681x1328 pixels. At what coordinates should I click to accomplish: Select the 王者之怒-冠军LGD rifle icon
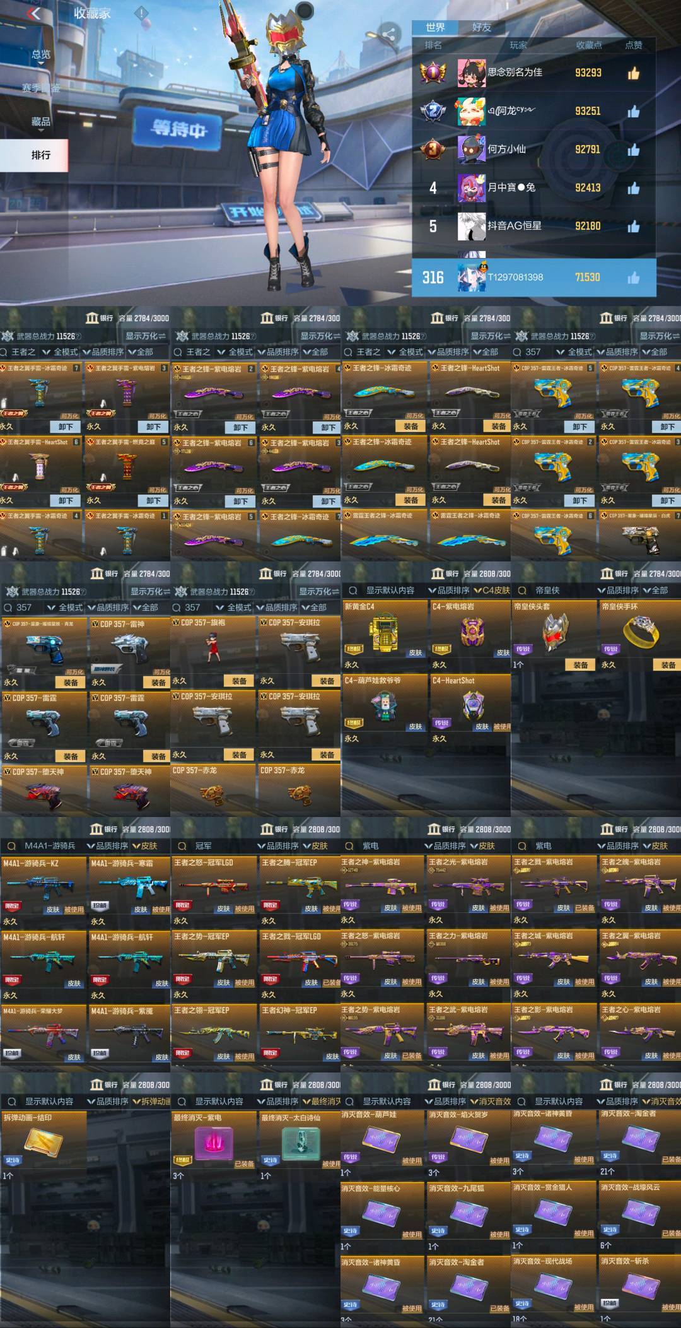tap(213, 886)
